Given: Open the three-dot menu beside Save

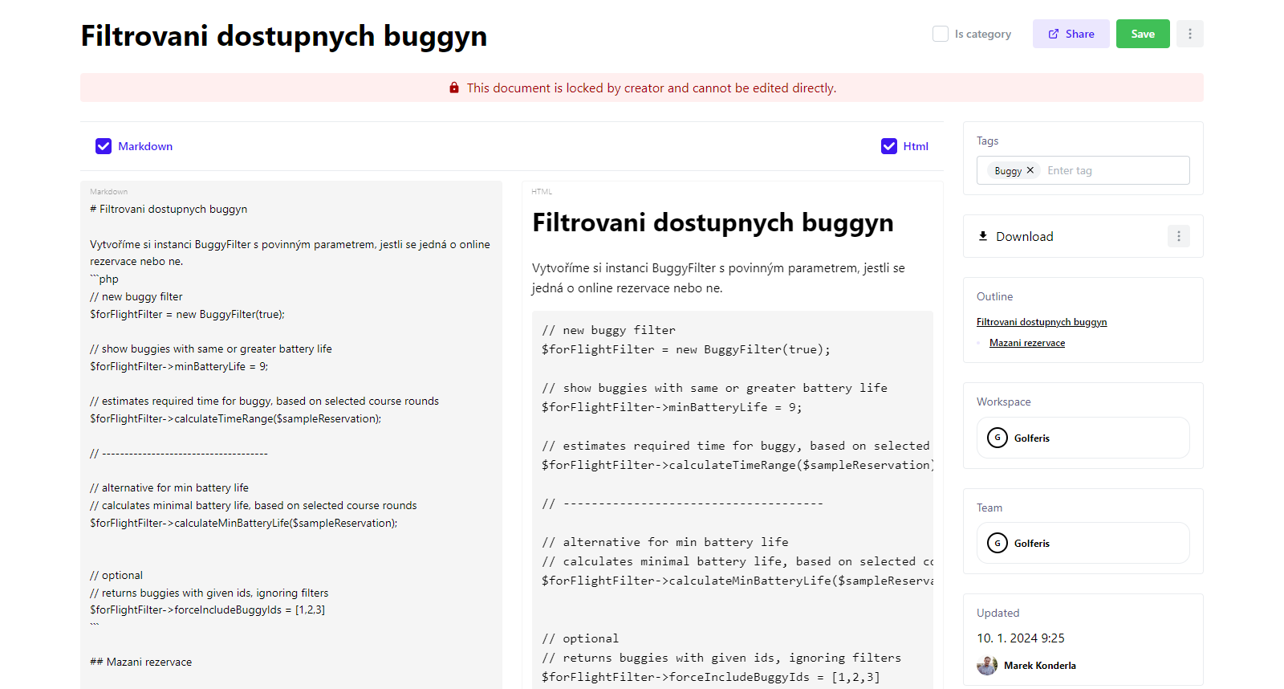Looking at the screenshot, I should click(x=1189, y=34).
